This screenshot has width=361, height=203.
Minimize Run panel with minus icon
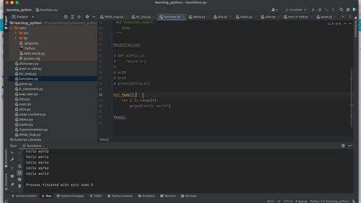click(x=350, y=145)
